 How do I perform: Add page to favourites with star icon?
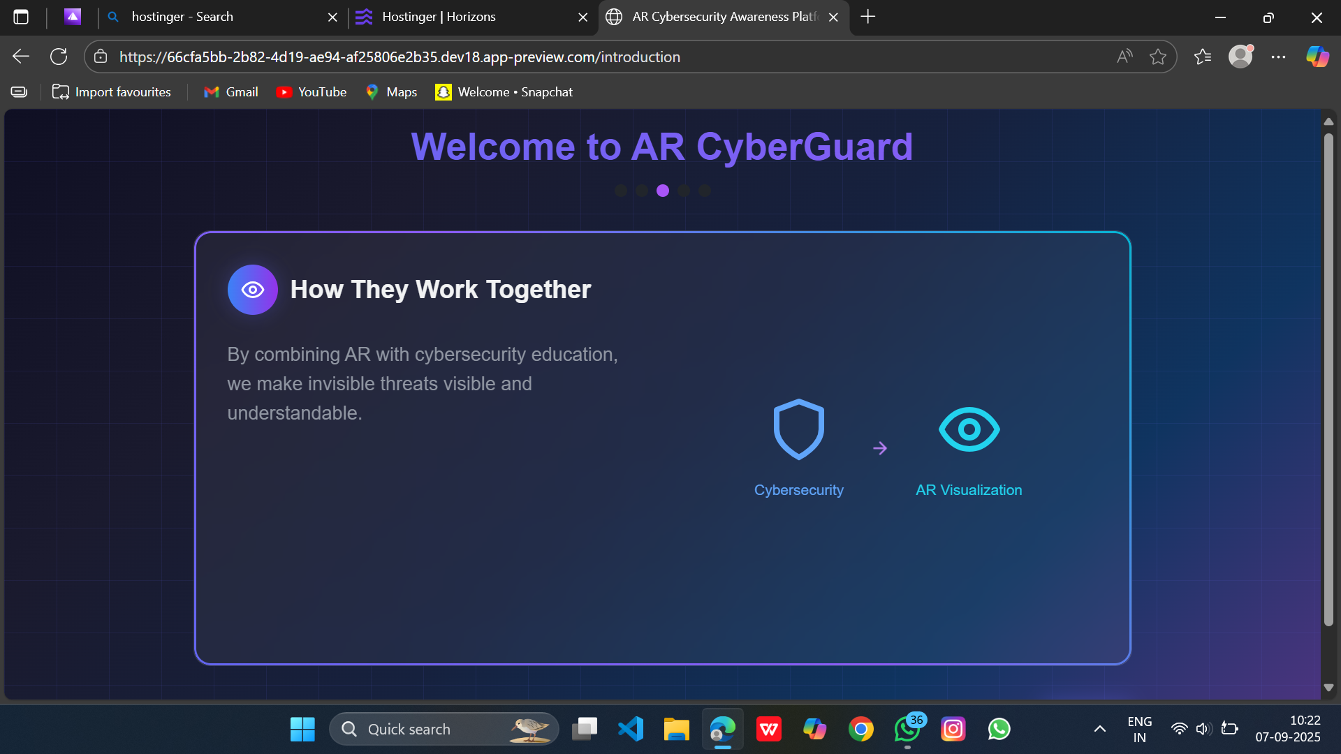pyautogui.click(x=1157, y=57)
